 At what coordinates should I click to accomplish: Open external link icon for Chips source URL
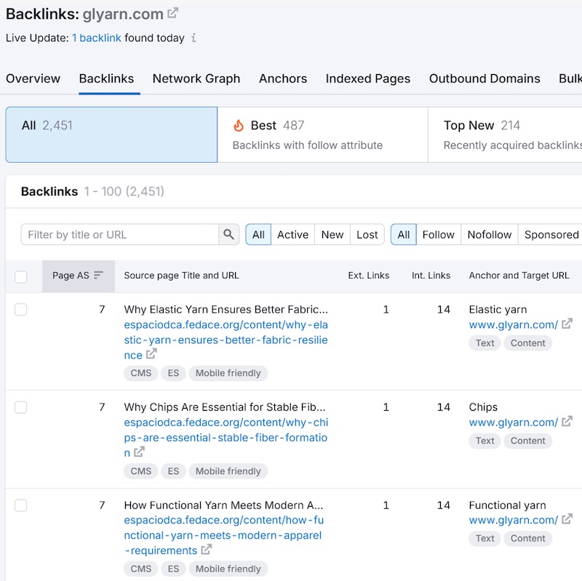pyautogui.click(x=140, y=452)
